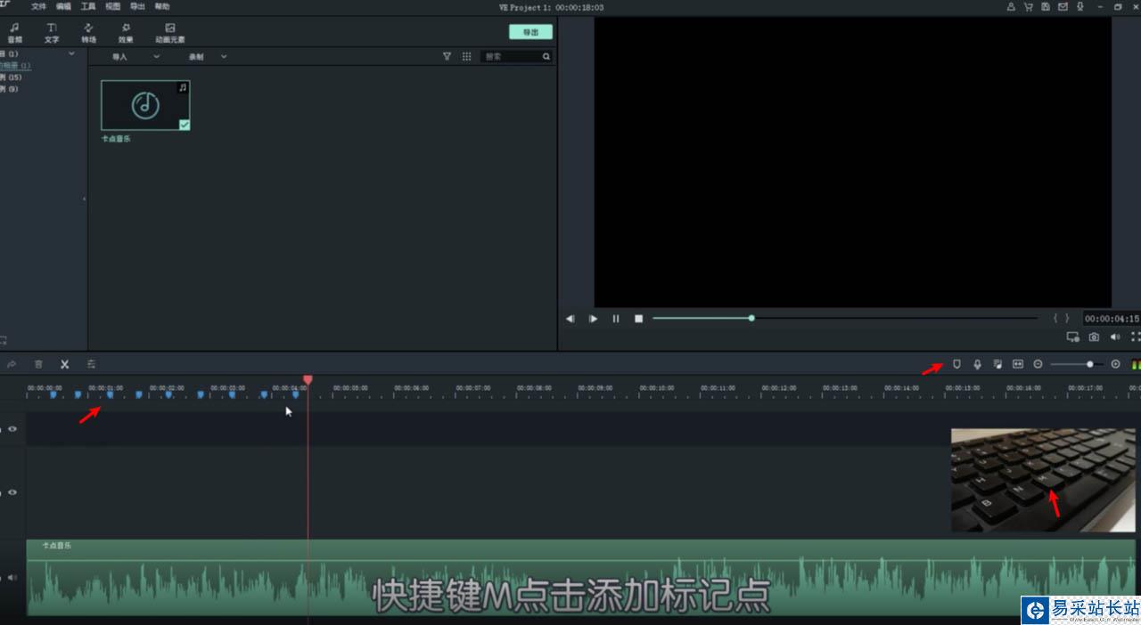Open the shopping cart icon in title bar
The width and height of the screenshot is (1141, 625).
click(1028, 6)
